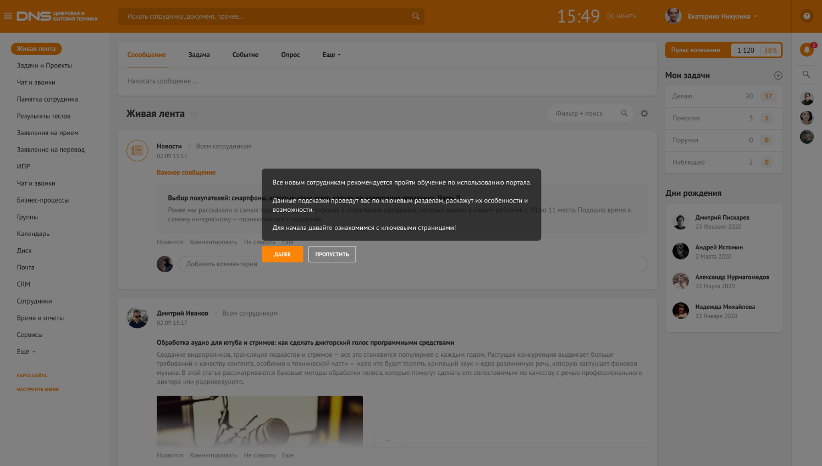This screenshot has width=822, height=466.
Task: Open Дмитрий Пискарев birthday avatar
Action: [x=681, y=222]
